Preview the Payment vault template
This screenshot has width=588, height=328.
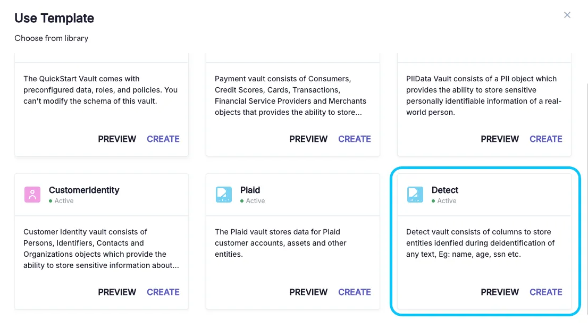(308, 139)
